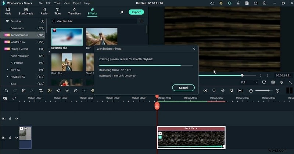Select Recommended category
Screen dimensions: 294x154
[x=23, y=35]
